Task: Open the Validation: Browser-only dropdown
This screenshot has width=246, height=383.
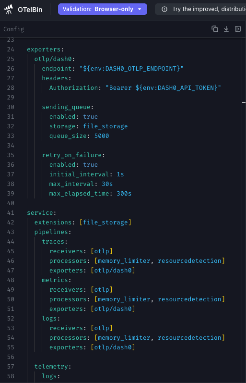Action: [103, 9]
